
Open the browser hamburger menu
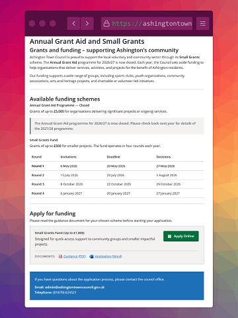click(202, 23)
